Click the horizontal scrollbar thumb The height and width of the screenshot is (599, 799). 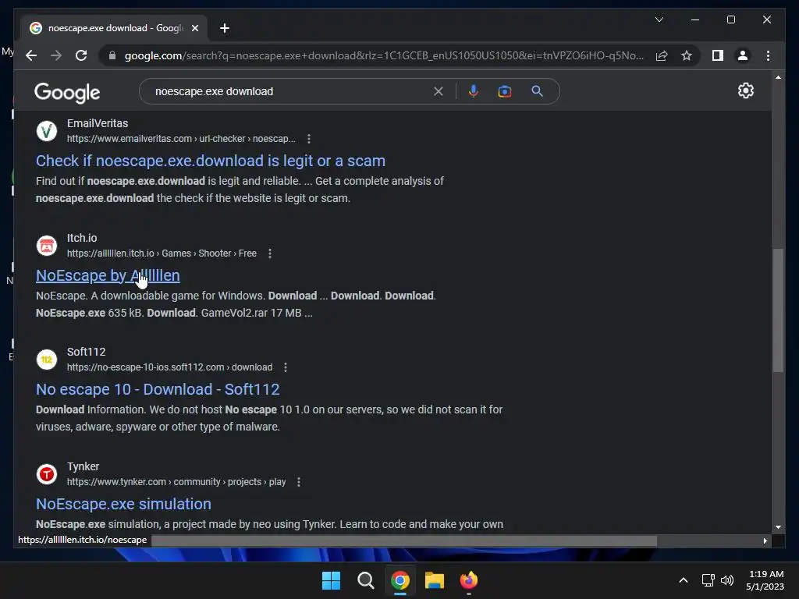tap(404, 541)
